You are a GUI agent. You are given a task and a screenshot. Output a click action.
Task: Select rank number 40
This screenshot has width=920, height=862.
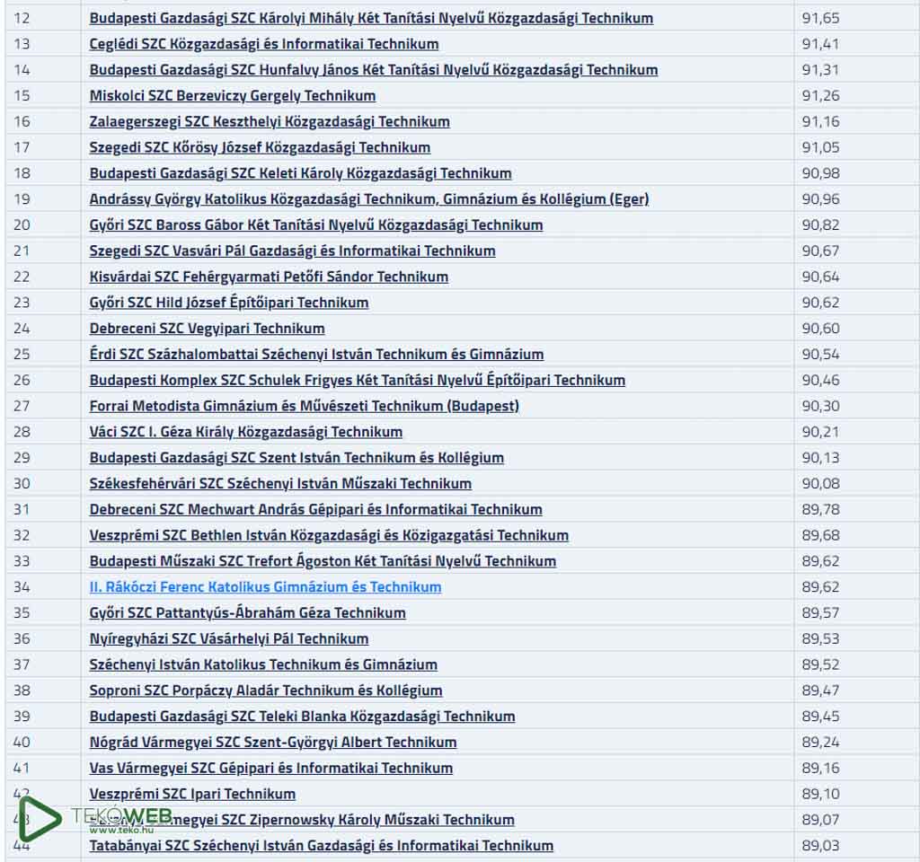[22, 741]
